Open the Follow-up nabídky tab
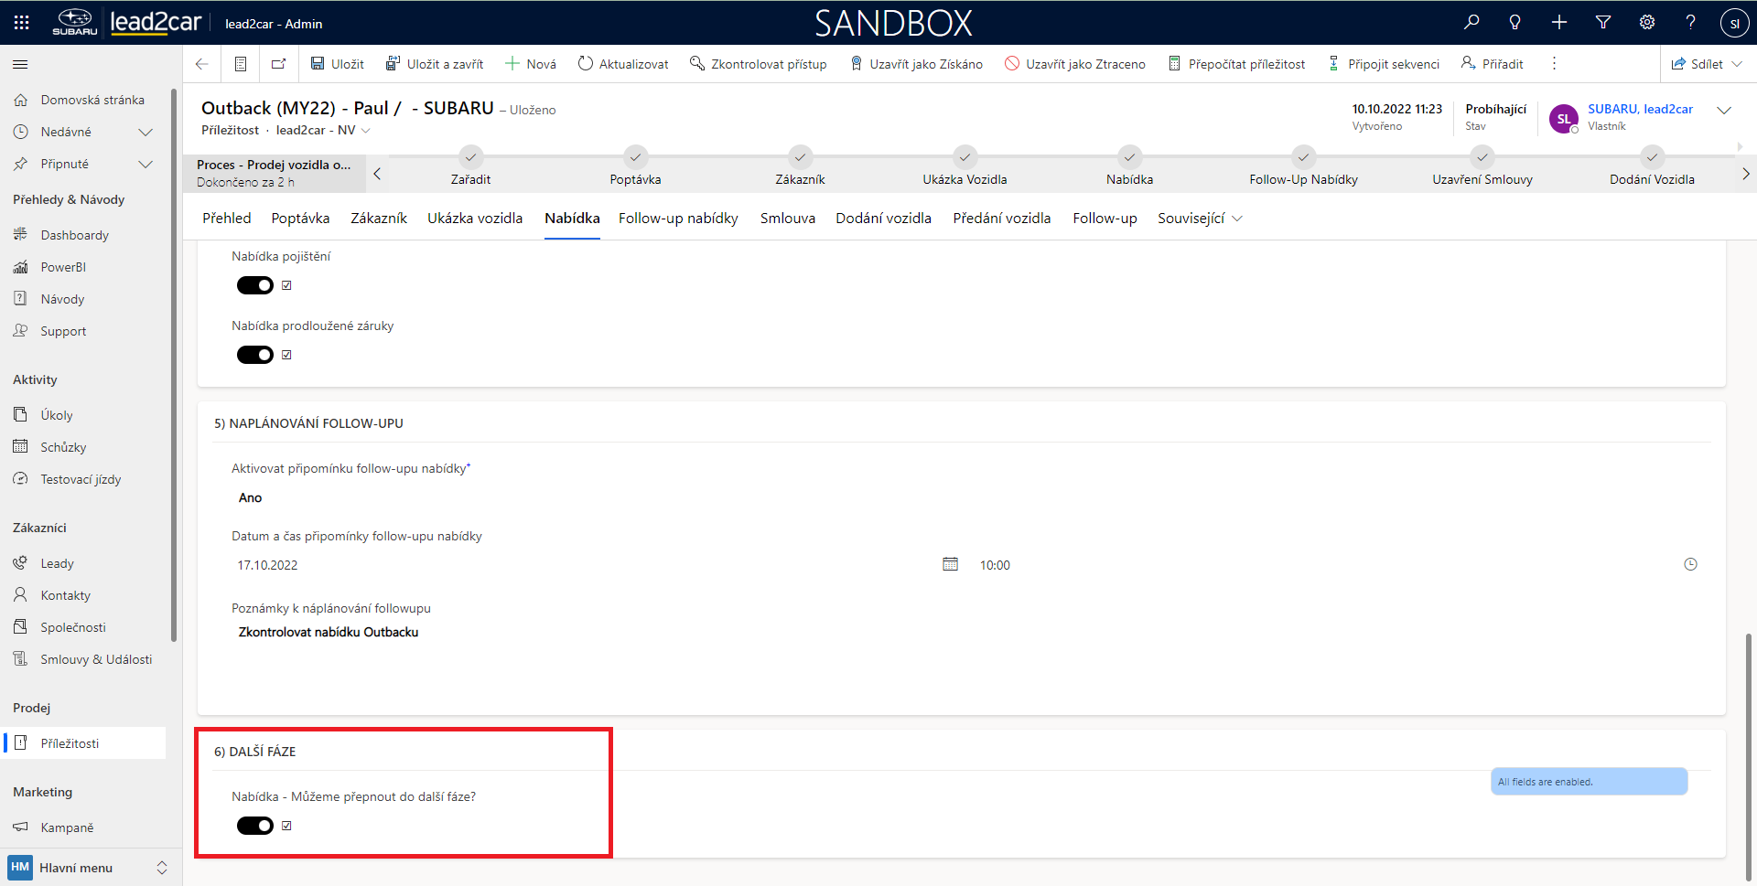The height and width of the screenshot is (886, 1757). pyautogui.click(x=678, y=219)
